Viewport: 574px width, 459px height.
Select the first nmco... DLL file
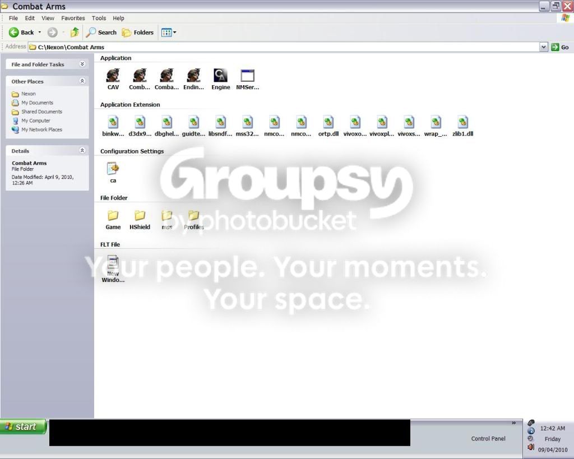pyautogui.click(x=274, y=126)
